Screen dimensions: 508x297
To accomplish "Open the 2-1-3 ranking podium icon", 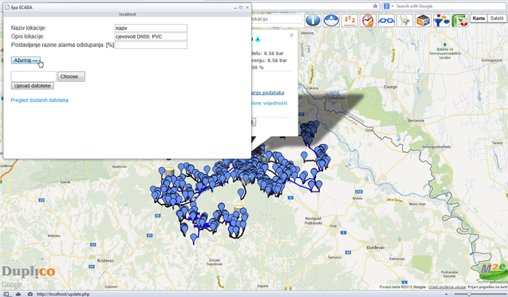I will click(x=350, y=20).
